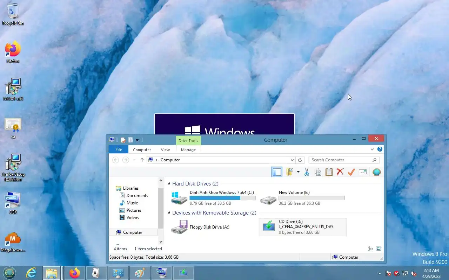Click the Forward navigation arrow
Image resolution: width=449 pixels, height=280 pixels.
point(126,160)
